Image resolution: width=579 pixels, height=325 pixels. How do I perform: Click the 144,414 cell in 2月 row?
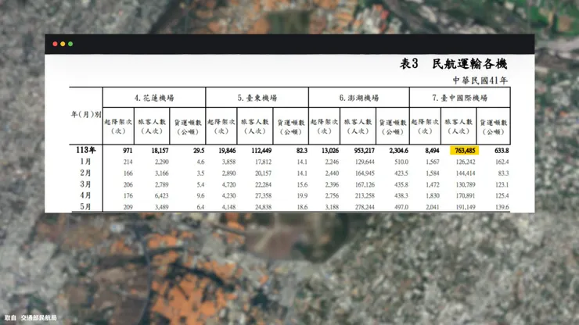466,173
